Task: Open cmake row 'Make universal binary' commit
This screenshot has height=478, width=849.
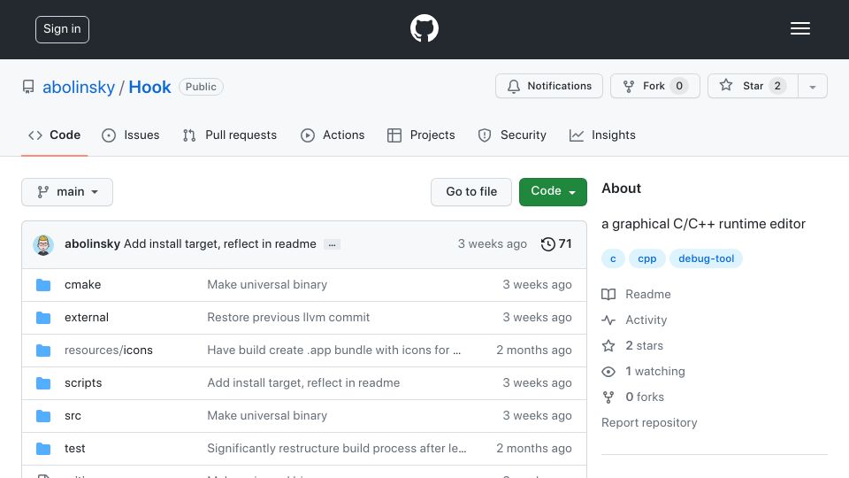Action: (x=267, y=284)
